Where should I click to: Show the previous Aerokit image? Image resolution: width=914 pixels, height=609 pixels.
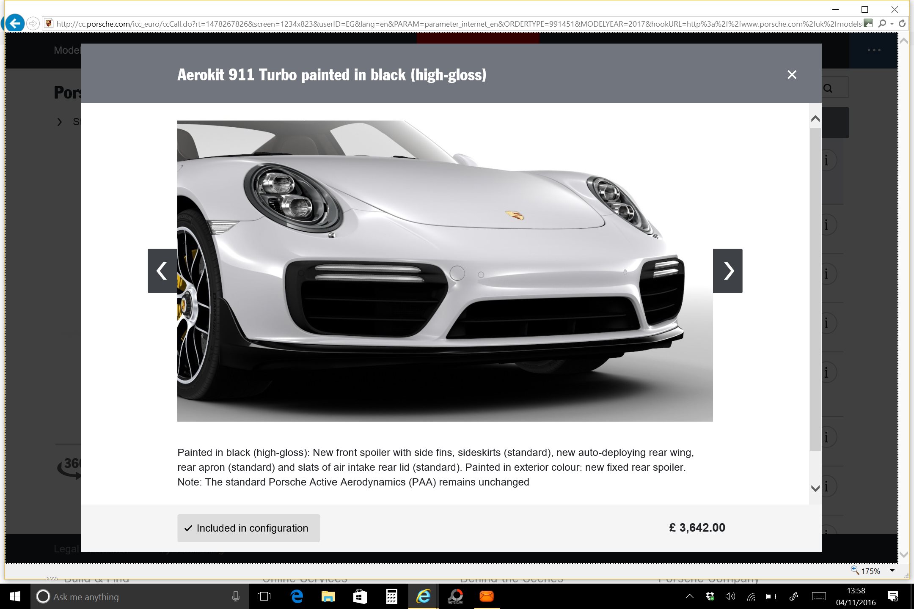[x=162, y=271]
